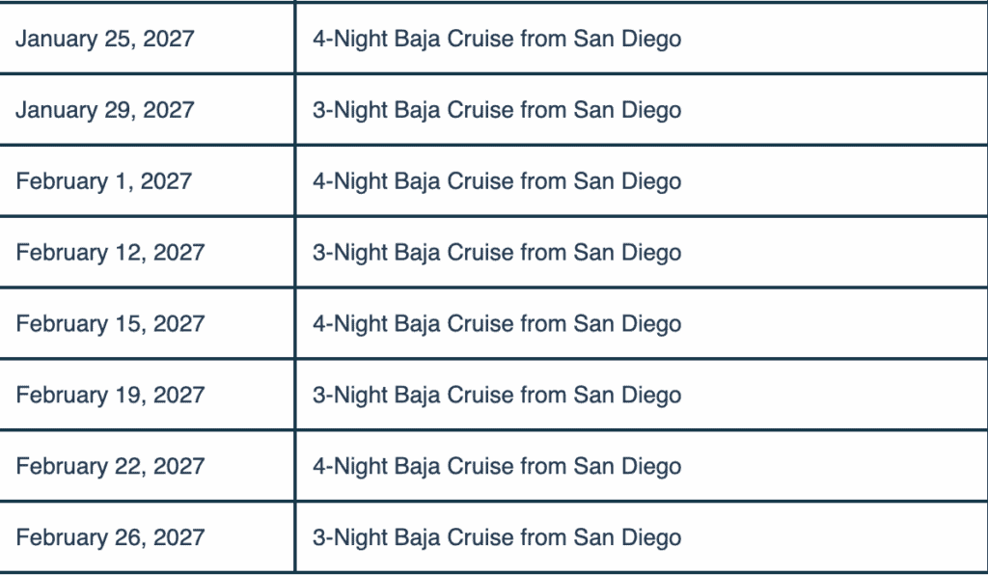Select the January 29, 2027 date cell
The height and width of the screenshot is (575, 988).
tap(104, 110)
